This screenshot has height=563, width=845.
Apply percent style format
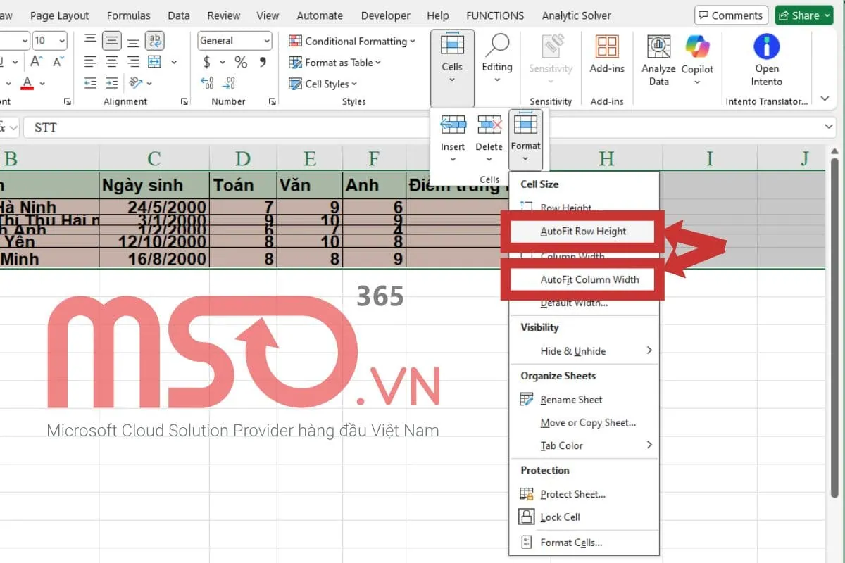click(x=241, y=63)
